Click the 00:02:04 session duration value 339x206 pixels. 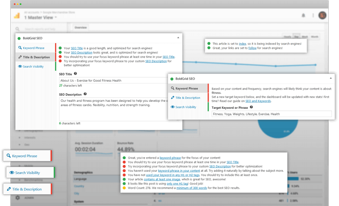click(x=85, y=149)
